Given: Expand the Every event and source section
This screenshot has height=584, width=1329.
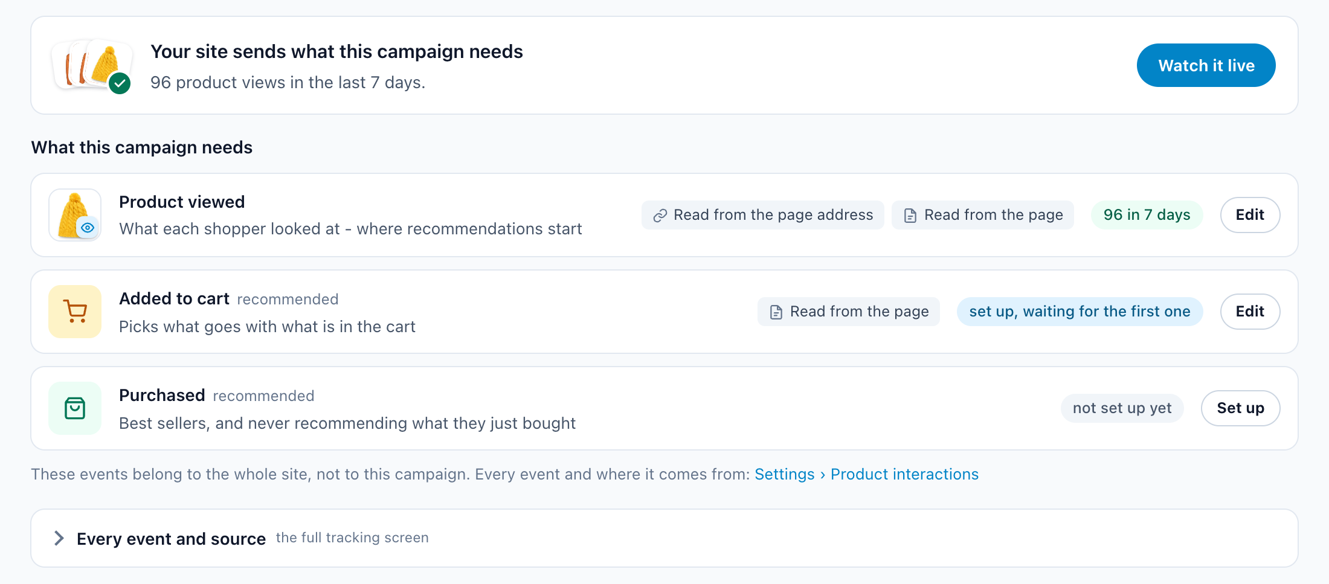Looking at the screenshot, I should tap(664, 538).
